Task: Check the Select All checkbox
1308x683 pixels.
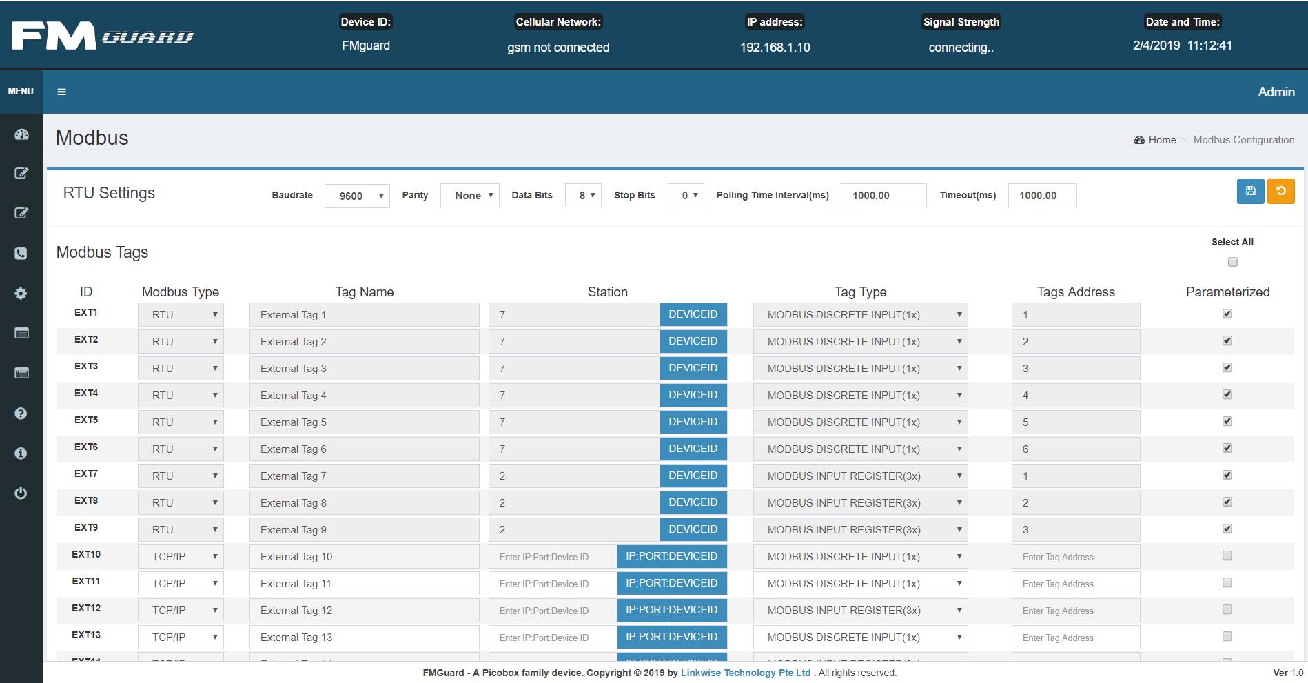Action: (x=1232, y=262)
